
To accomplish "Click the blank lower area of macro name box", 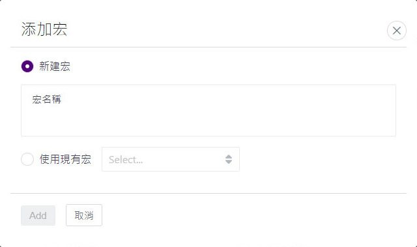I will (208, 122).
